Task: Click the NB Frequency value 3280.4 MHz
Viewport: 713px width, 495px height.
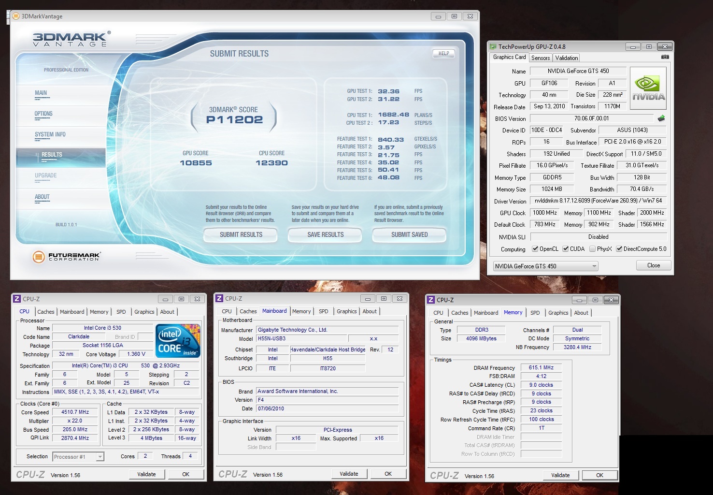Action: pyautogui.click(x=577, y=347)
